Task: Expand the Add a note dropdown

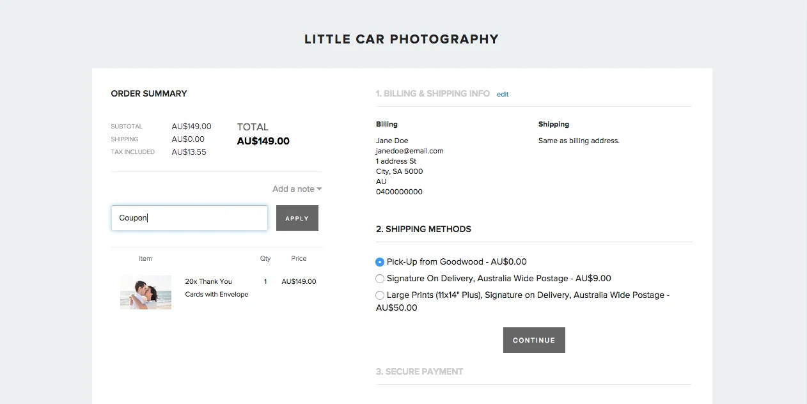Action: pos(297,189)
